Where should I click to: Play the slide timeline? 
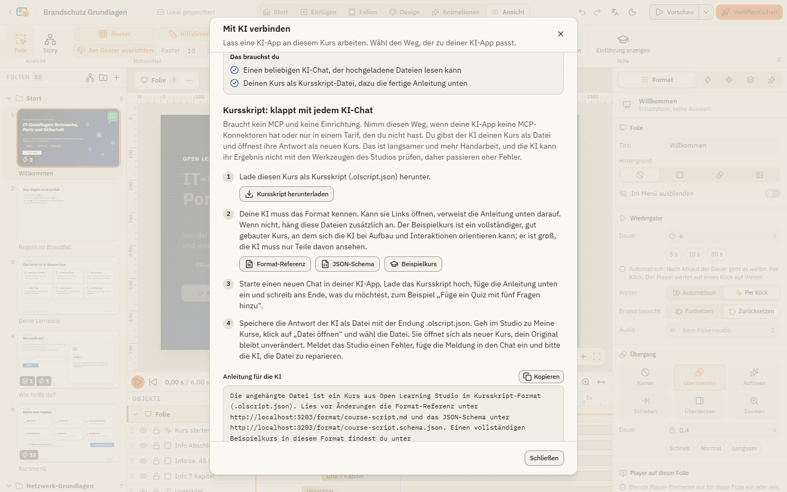(138, 382)
